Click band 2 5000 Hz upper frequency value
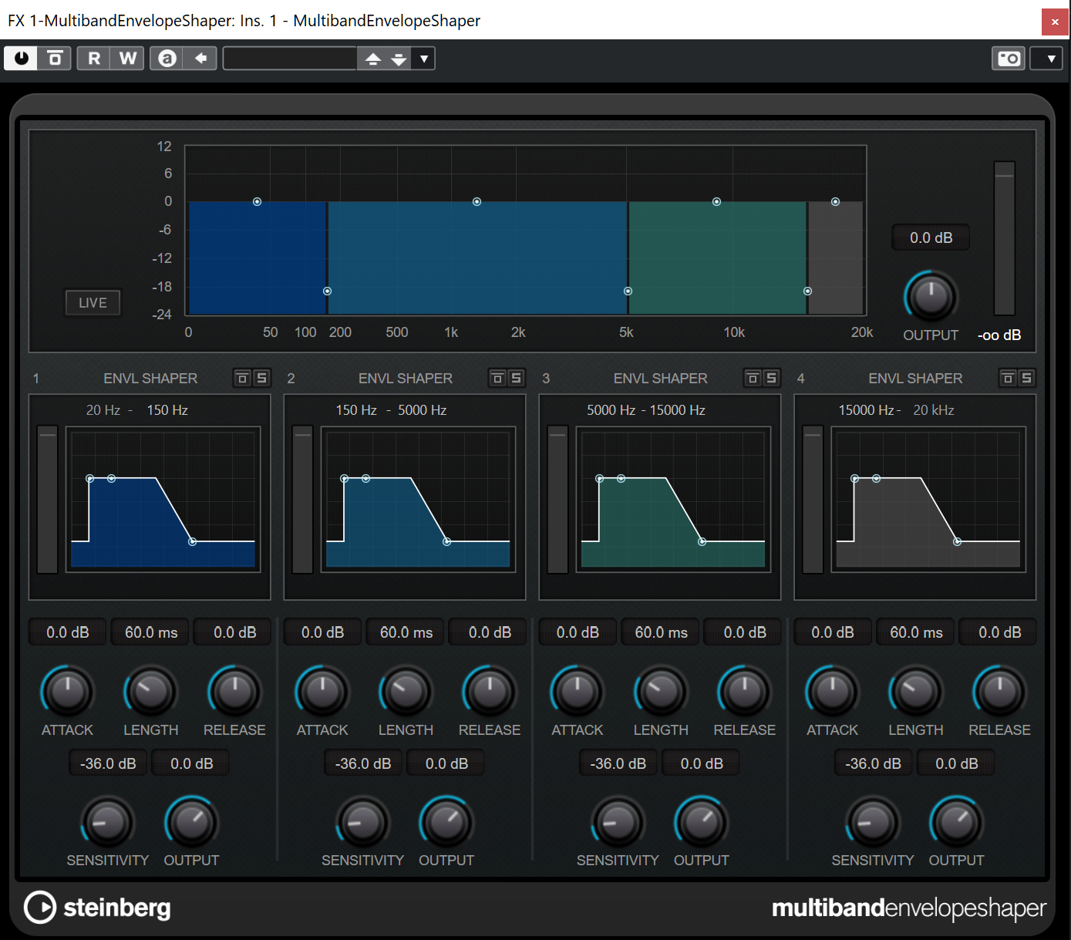Screen dimensions: 1071x940 [x=423, y=410]
